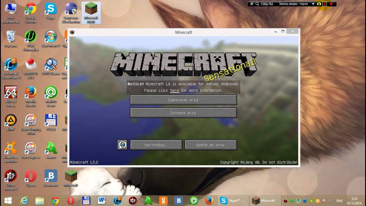Screen dimensions: 366x206
Task: Open the Nero Burning ROM desktop icon
Action: [31, 124]
